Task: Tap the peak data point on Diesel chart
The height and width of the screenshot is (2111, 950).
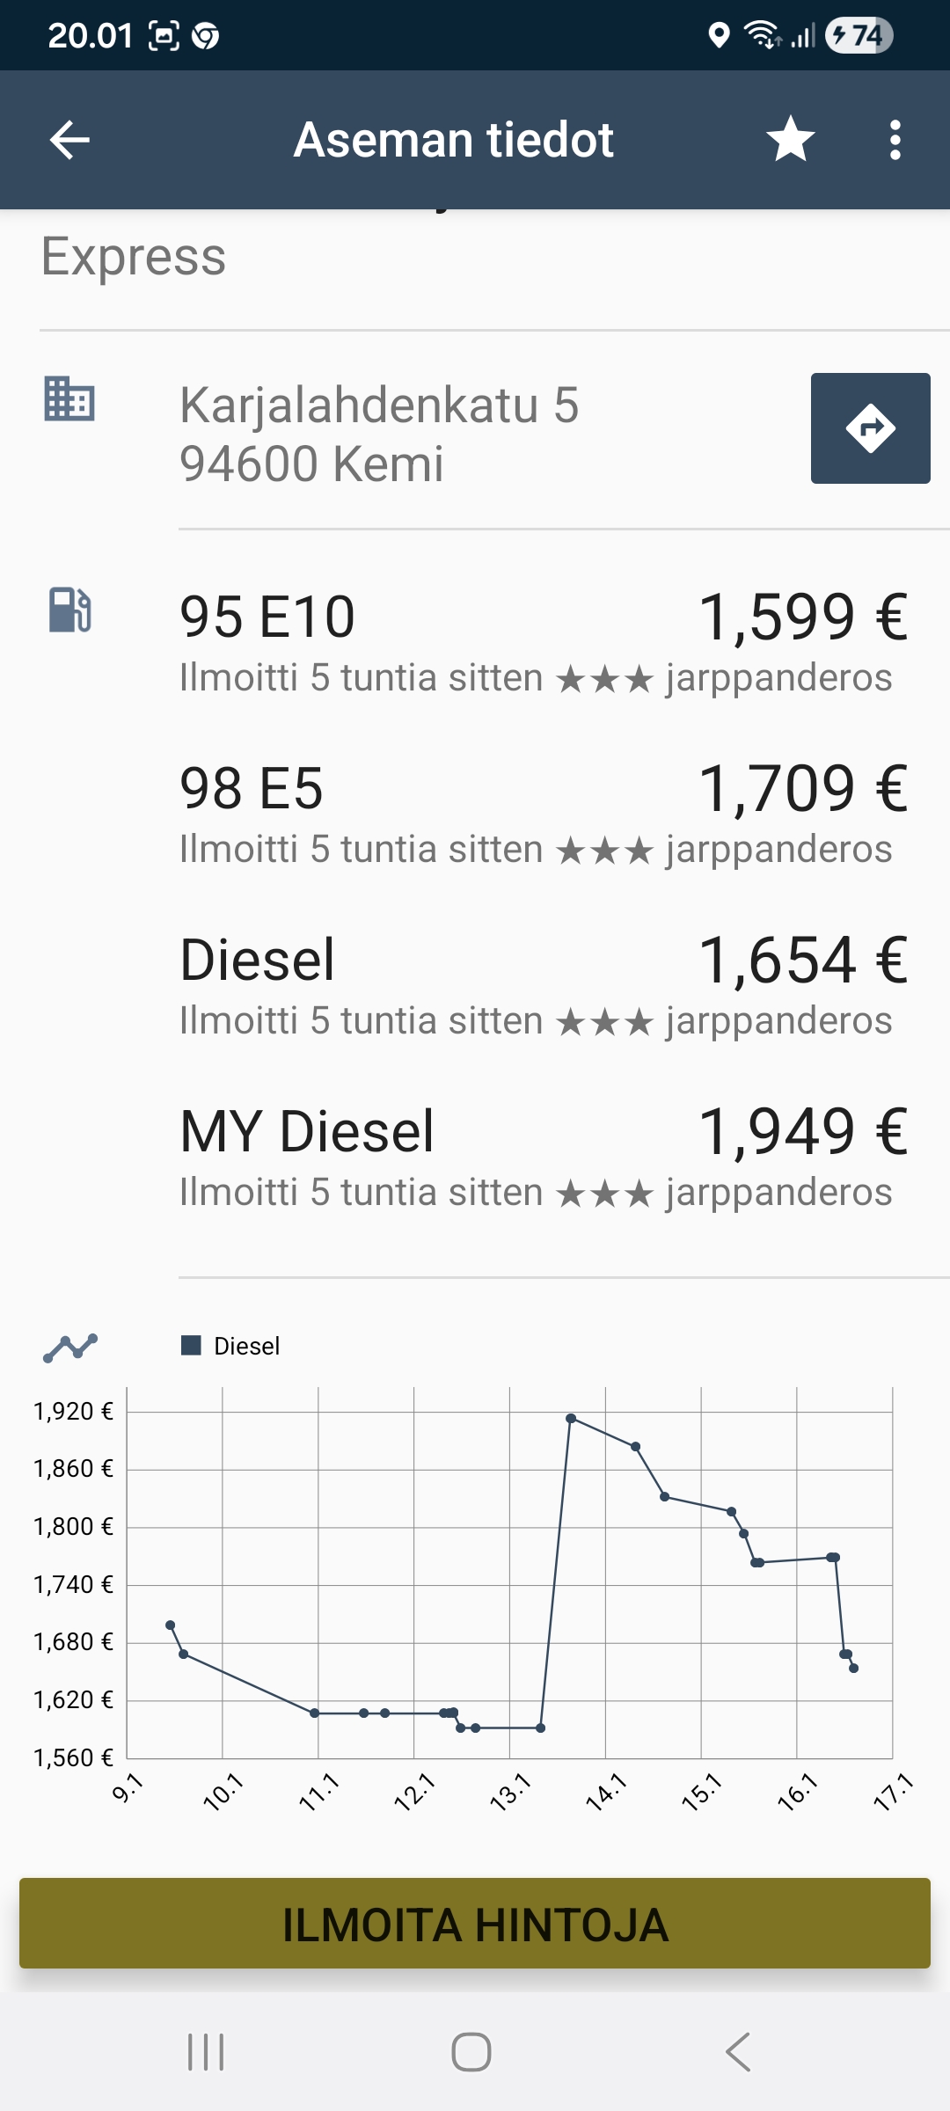Action: pyautogui.click(x=571, y=1418)
